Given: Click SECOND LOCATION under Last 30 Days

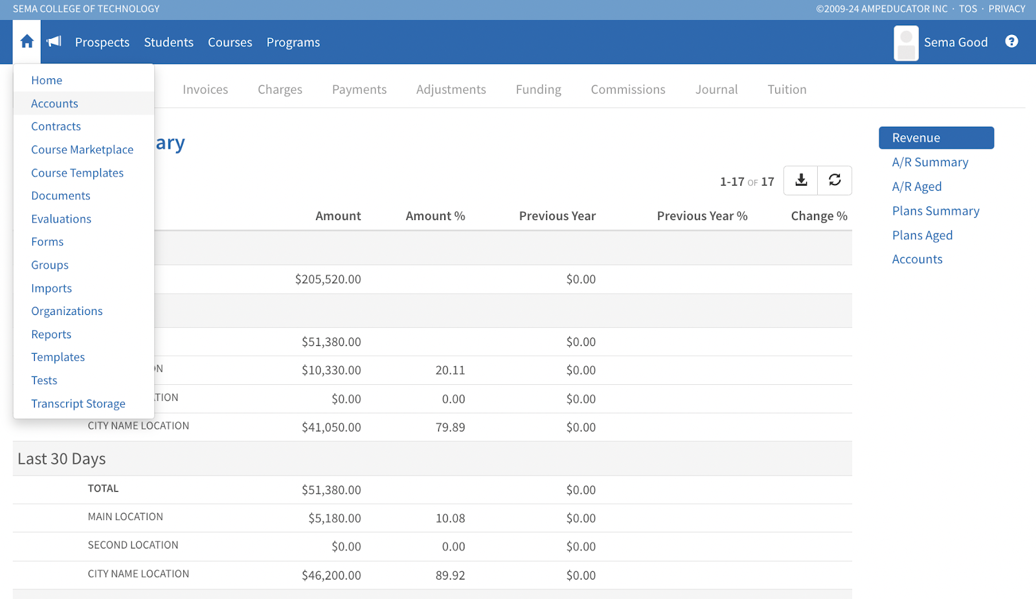Looking at the screenshot, I should point(133,545).
